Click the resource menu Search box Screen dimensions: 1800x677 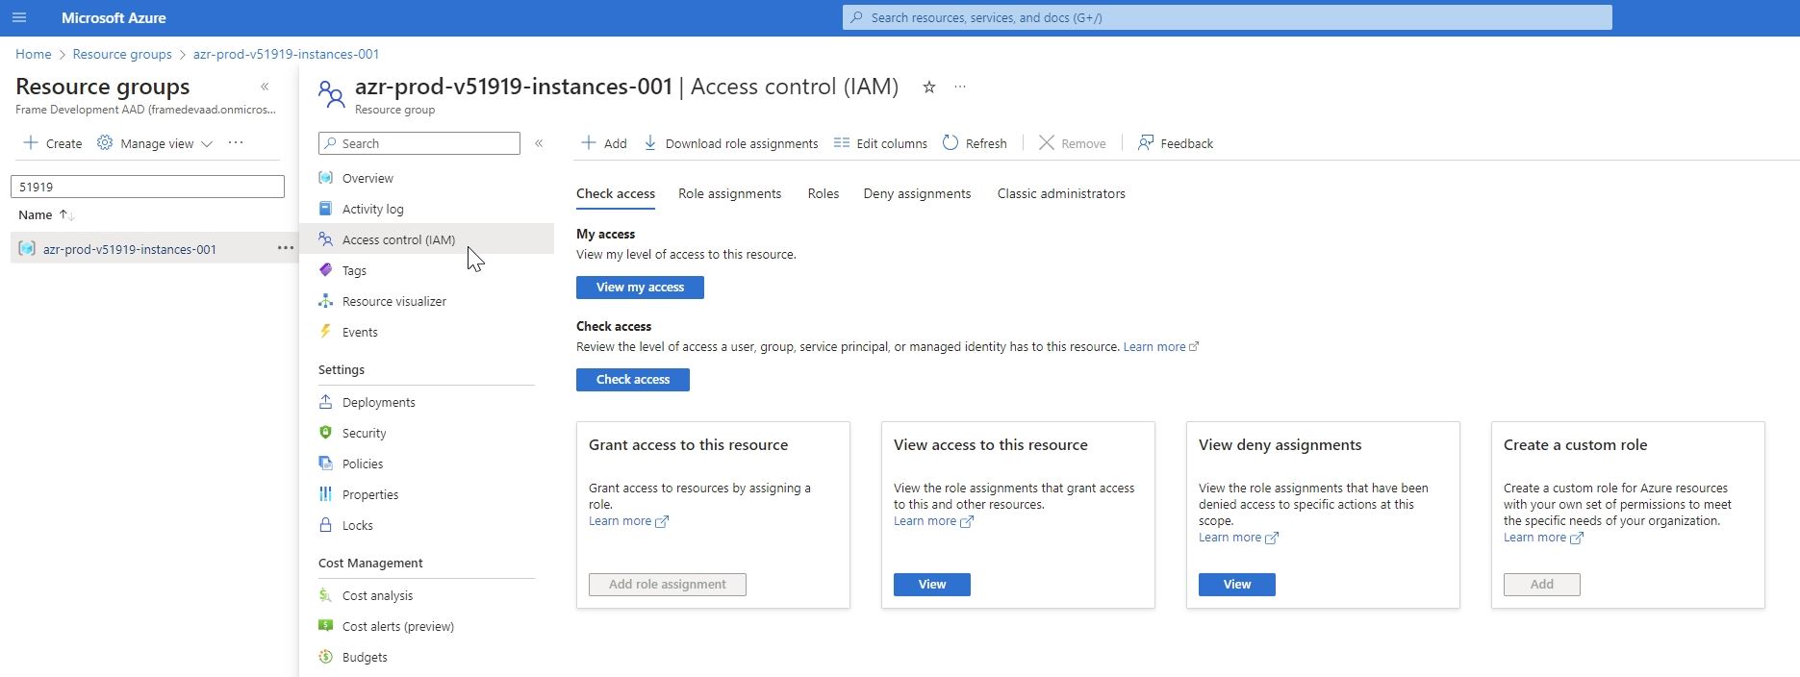[419, 143]
